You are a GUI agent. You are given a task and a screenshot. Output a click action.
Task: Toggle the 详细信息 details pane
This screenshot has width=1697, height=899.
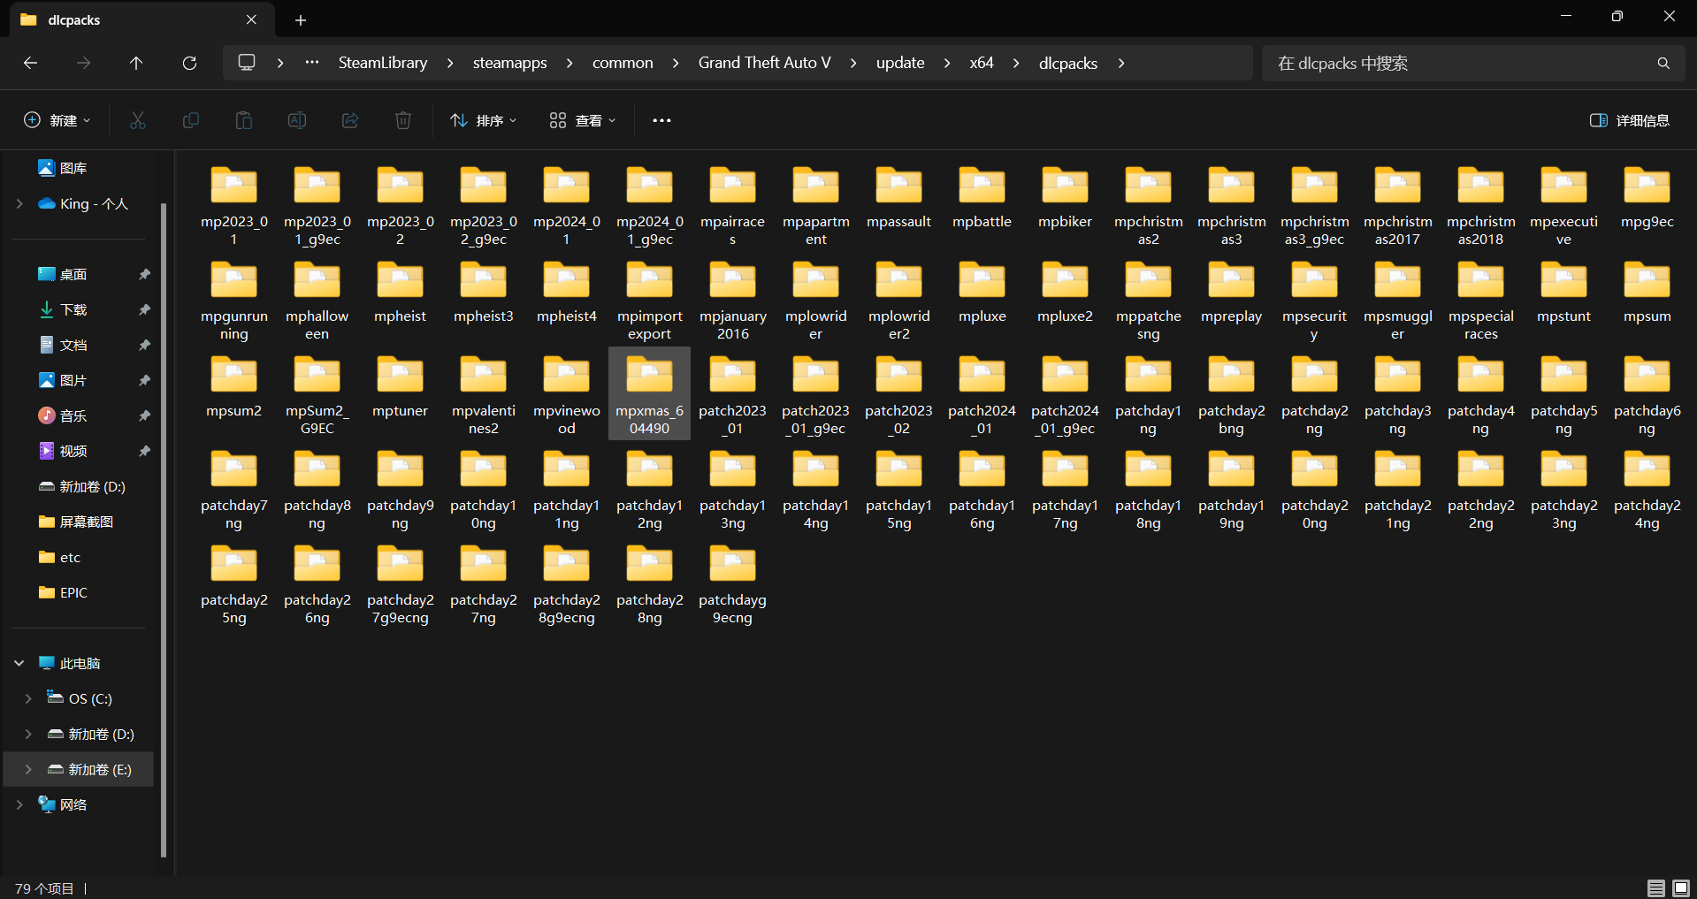[x=1630, y=120]
